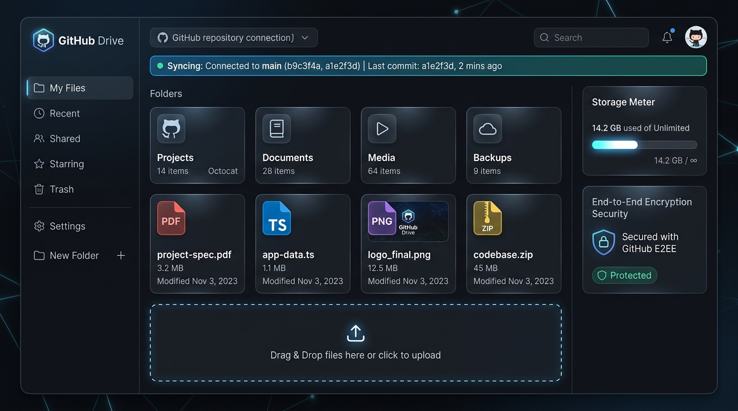Image resolution: width=738 pixels, height=411 pixels.
Task: Click the "9 items" count
Action: [x=487, y=171]
